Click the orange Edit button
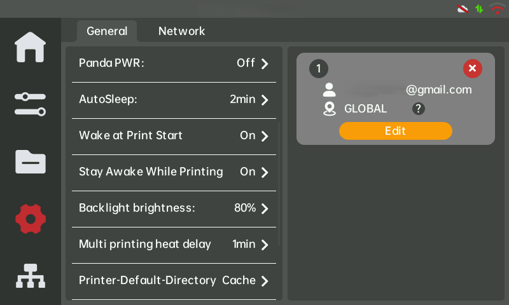This screenshot has height=305, width=509. [x=395, y=131]
